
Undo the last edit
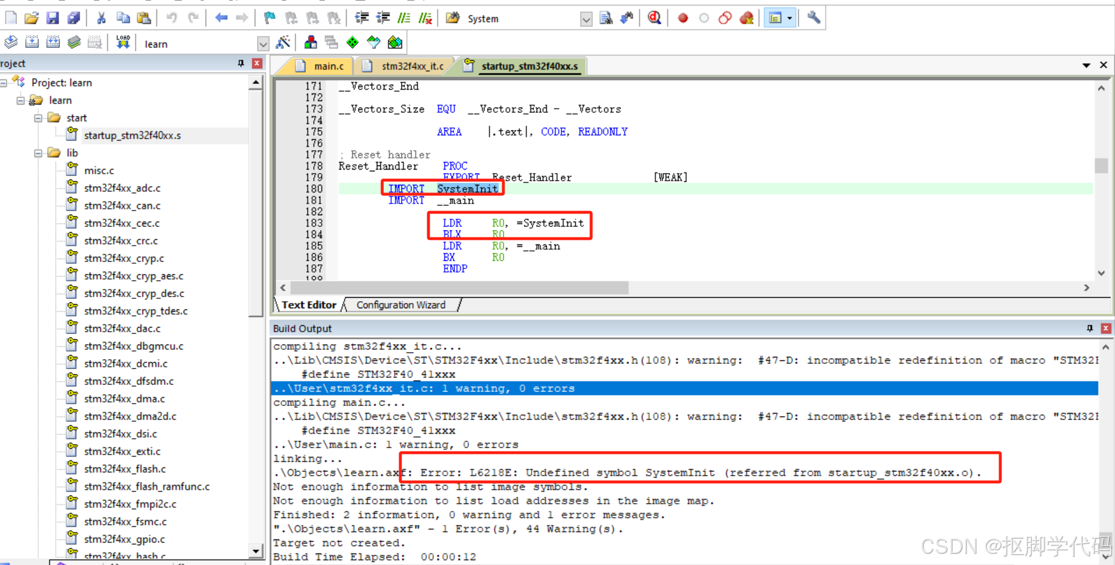pos(171,18)
